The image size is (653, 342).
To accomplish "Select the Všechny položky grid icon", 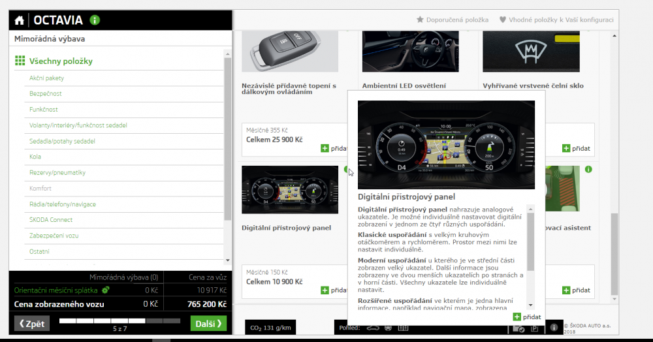I will tap(20, 61).
